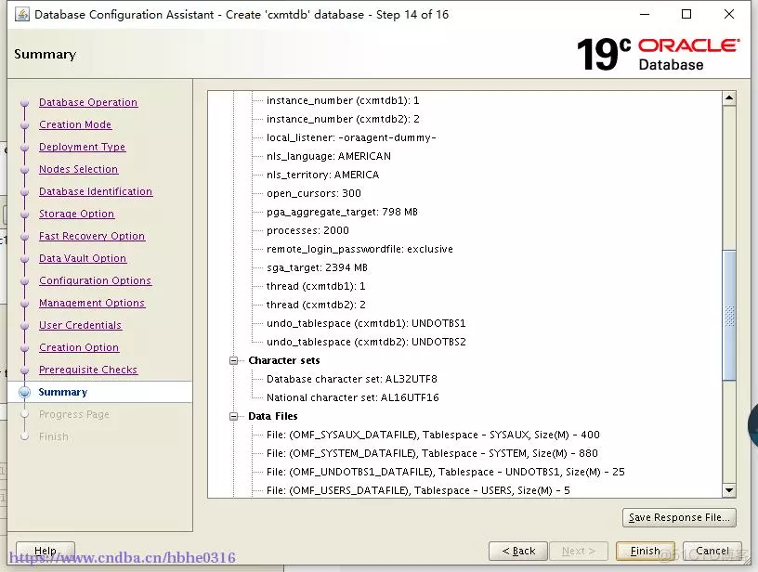Select 'local_listener: -oraagent-dummy-' row
The height and width of the screenshot is (572, 758).
tap(351, 137)
